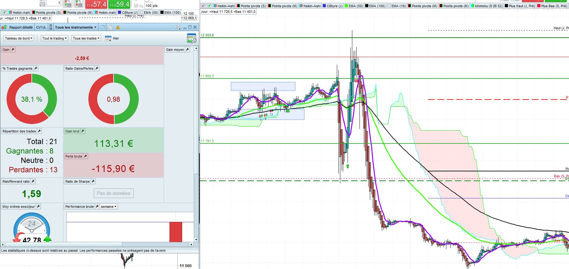Click the dashboard settings icon with wrench
The width and height of the screenshot is (569, 269).
[191, 38]
